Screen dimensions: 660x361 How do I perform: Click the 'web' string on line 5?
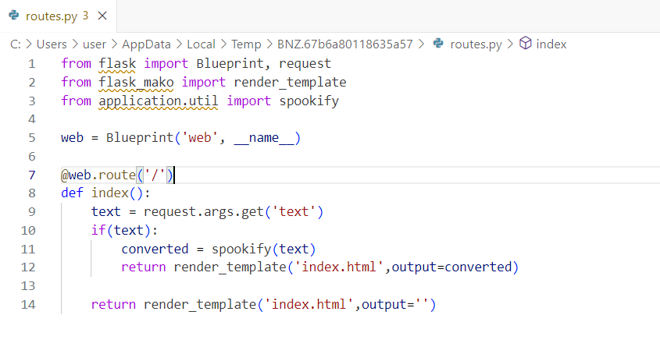tap(199, 138)
